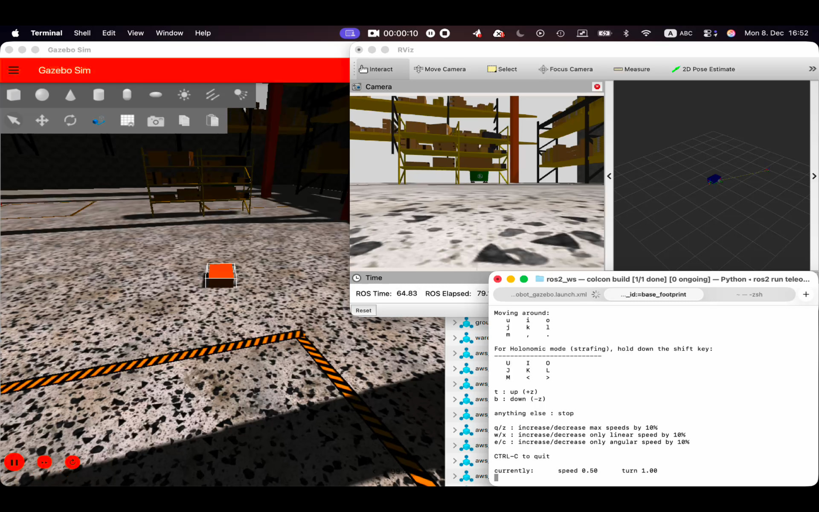The image size is (819, 512).
Task: Insert a sphere shape in Gazebo
Action: [42, 95]
